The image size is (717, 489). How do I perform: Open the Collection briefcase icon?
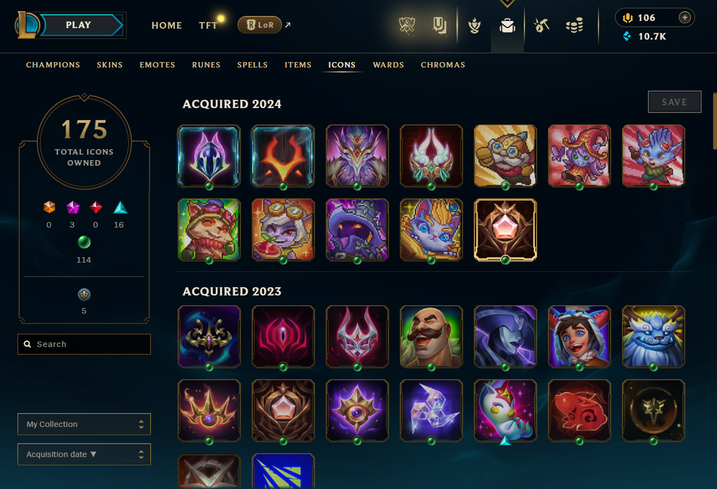point(507,26)
